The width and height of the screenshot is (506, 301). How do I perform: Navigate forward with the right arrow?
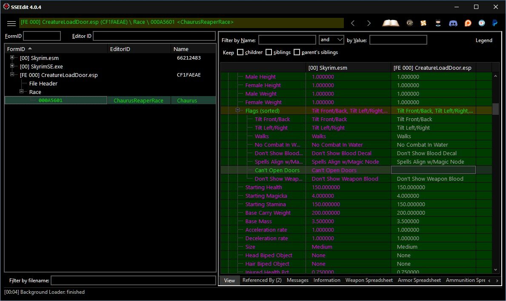[369, 23]
